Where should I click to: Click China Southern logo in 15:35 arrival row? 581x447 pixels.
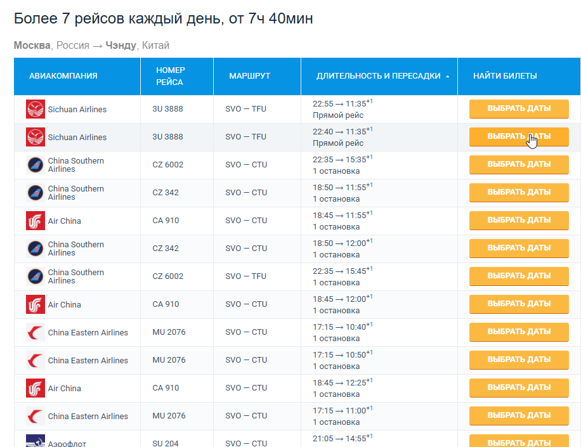coord(36,165)
